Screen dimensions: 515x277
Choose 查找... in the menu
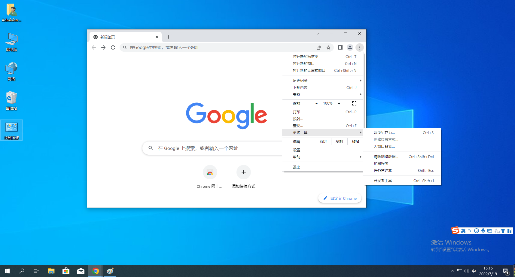pyautogui.click(x=322, y=126)
